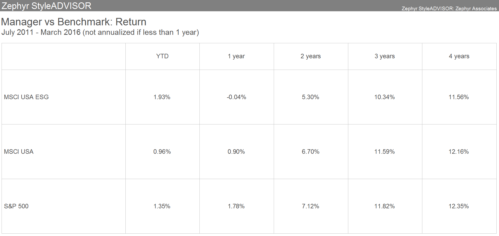
Task: Click the Zephyr StyleADVISOR header title
Action: pyautogui.click(x=46, y=6)
